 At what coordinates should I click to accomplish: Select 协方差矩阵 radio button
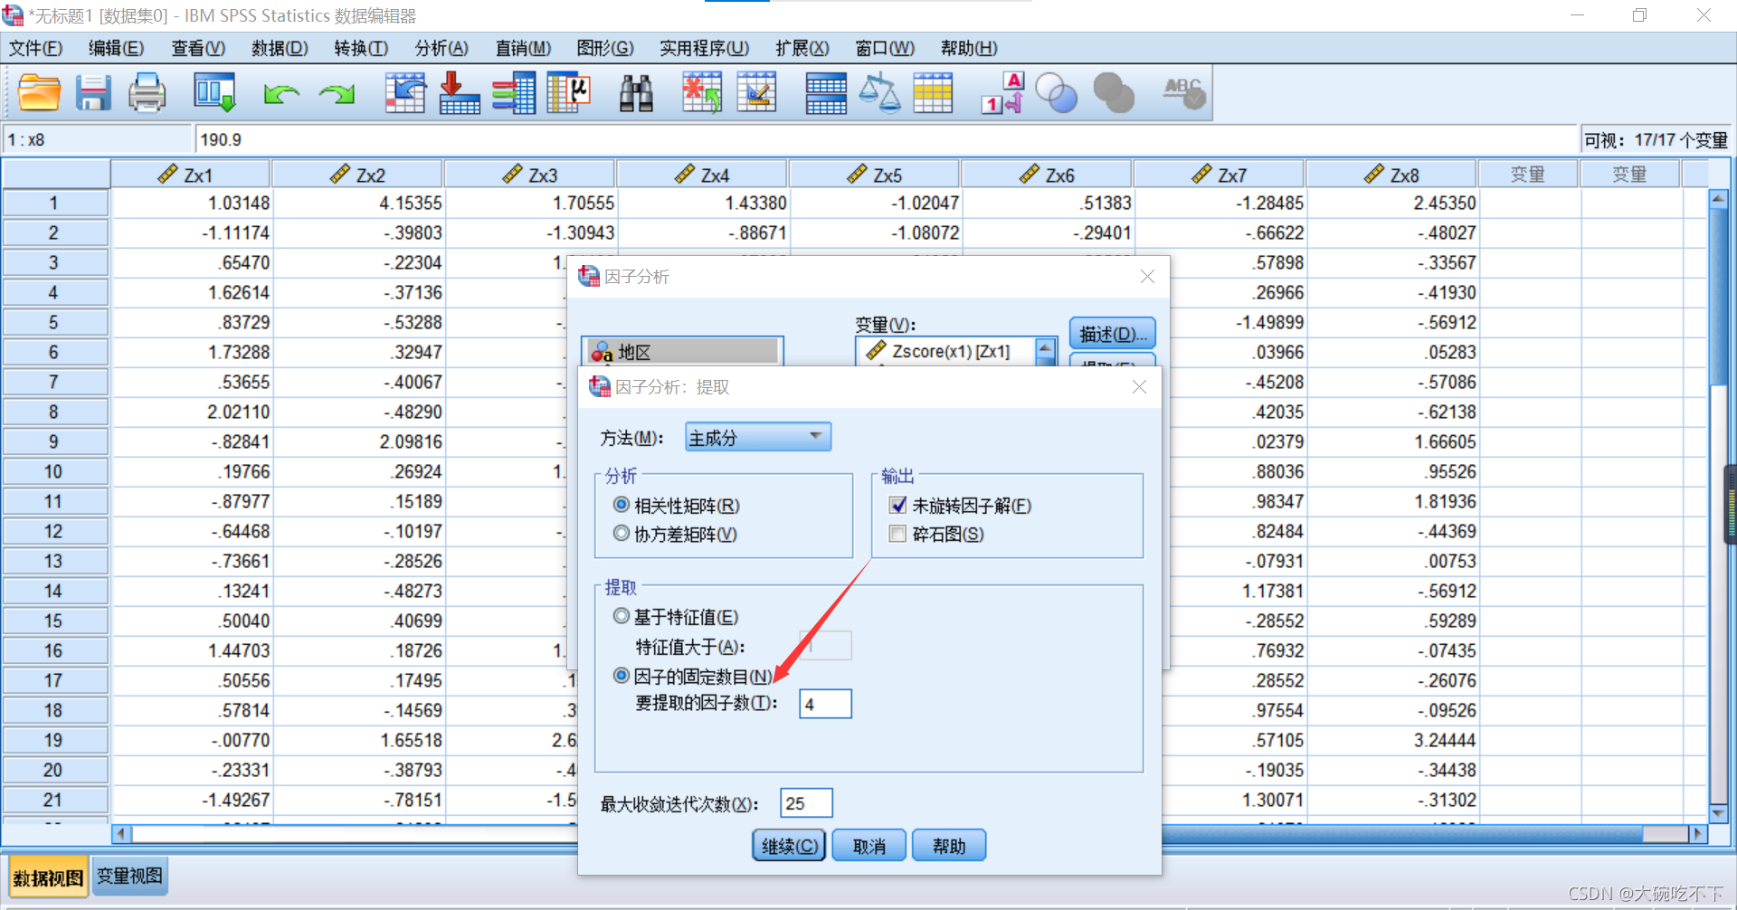[x=622, y=534]
